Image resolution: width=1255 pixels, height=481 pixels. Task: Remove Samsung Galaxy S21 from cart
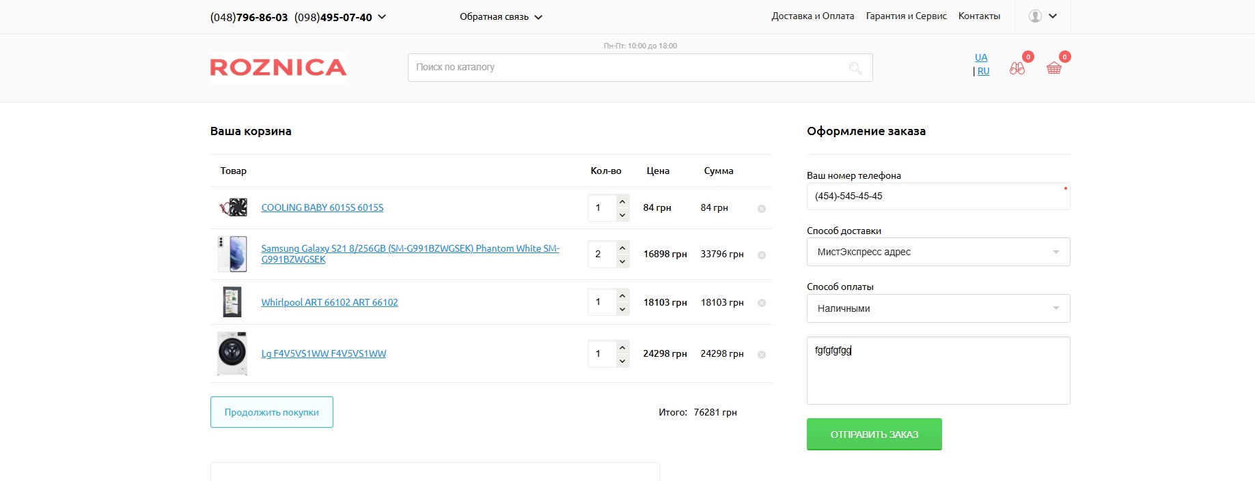(x=762, y=255)
